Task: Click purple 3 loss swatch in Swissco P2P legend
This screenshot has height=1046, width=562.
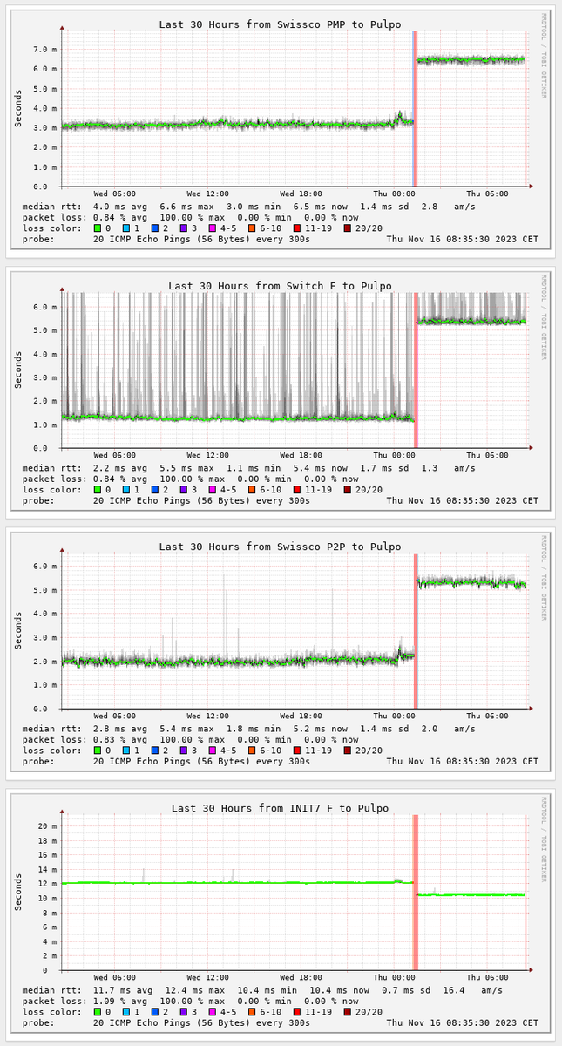Action: pyautogui.click(x=184, y=751)
